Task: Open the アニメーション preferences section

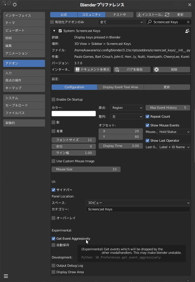Action: pos(24,53)
